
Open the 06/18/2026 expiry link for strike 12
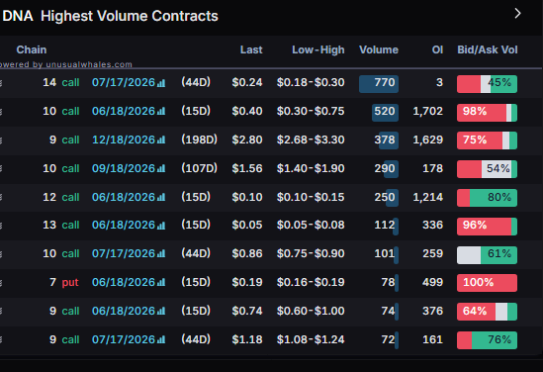(124, 198)
